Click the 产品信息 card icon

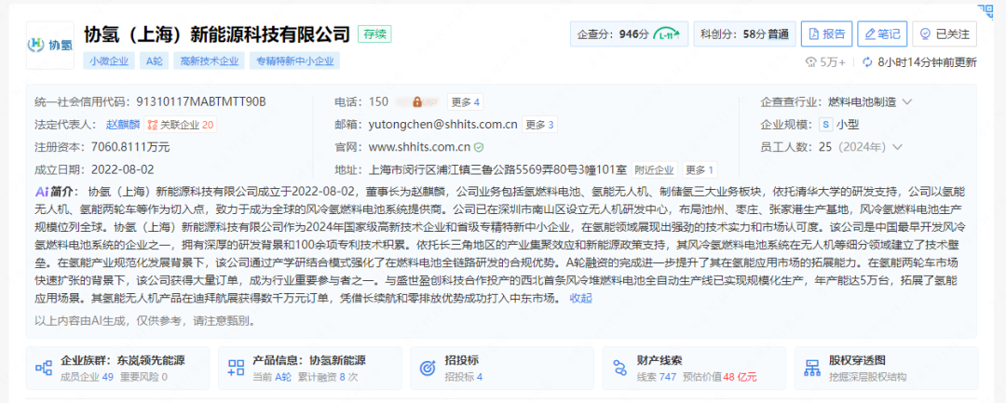click(236, 368)
